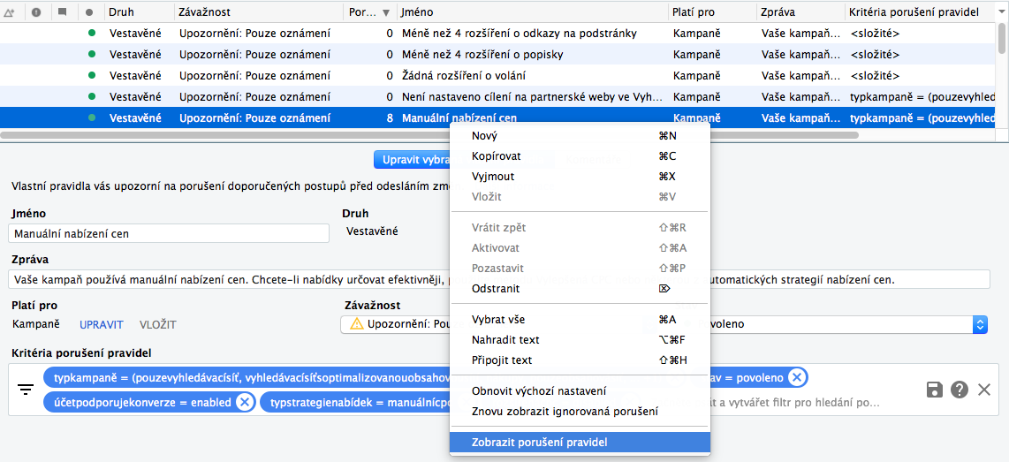Click the Jméno field containing 'Manuální nabízení cen'

(x=170, y=234)
